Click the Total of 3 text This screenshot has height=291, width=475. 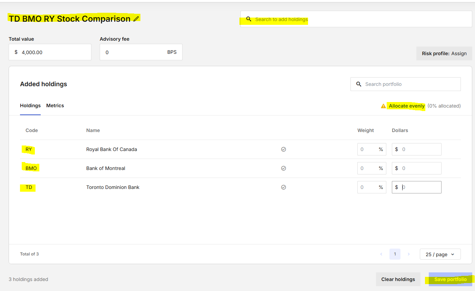[29, 254]
